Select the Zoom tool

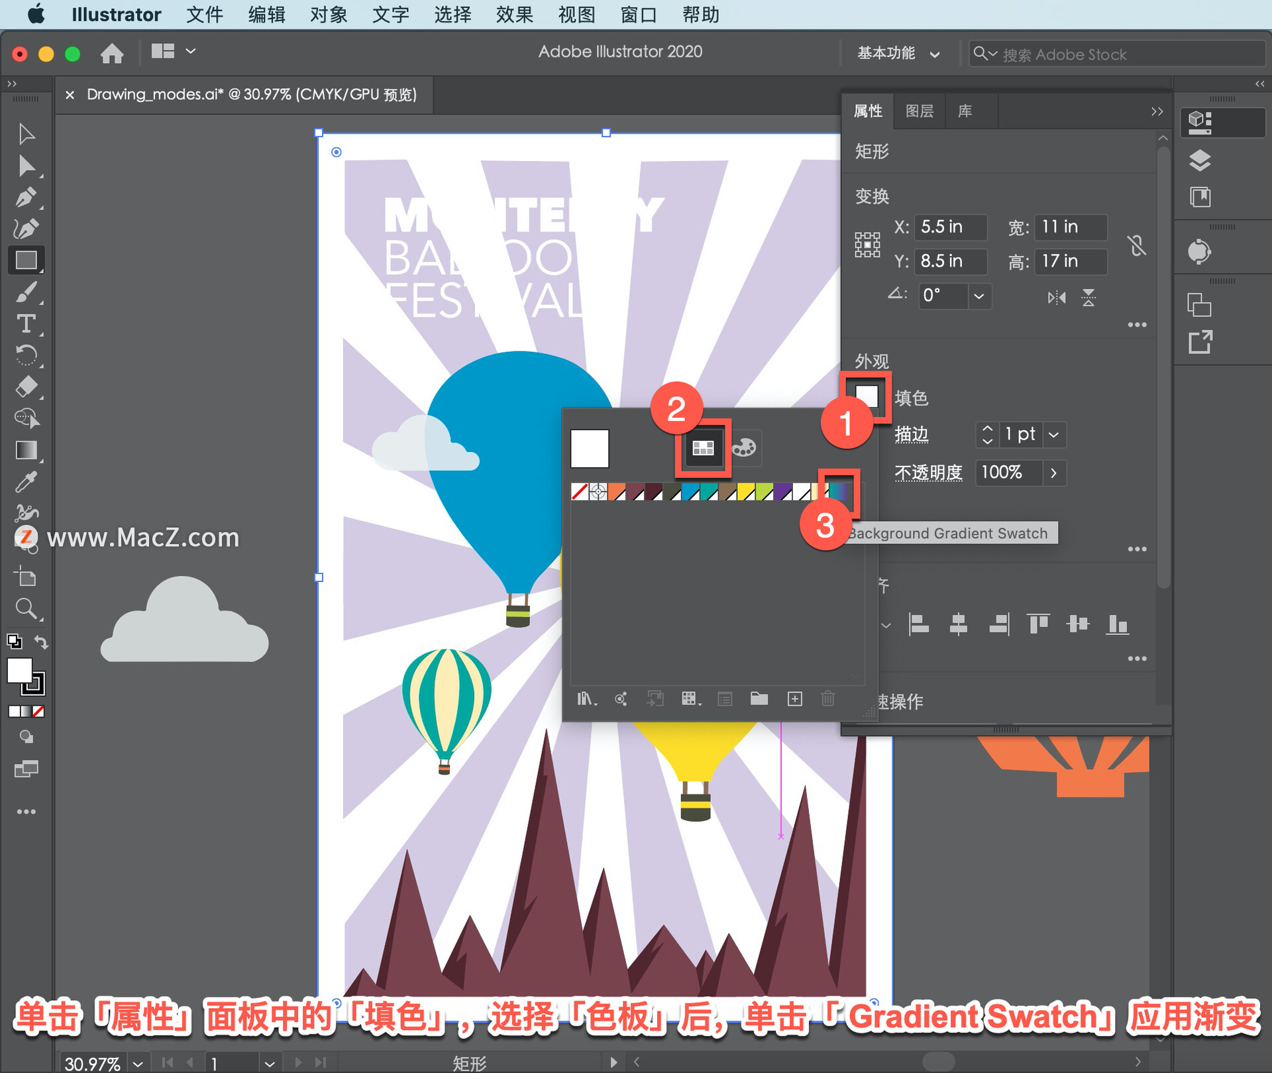click(26, 608)
